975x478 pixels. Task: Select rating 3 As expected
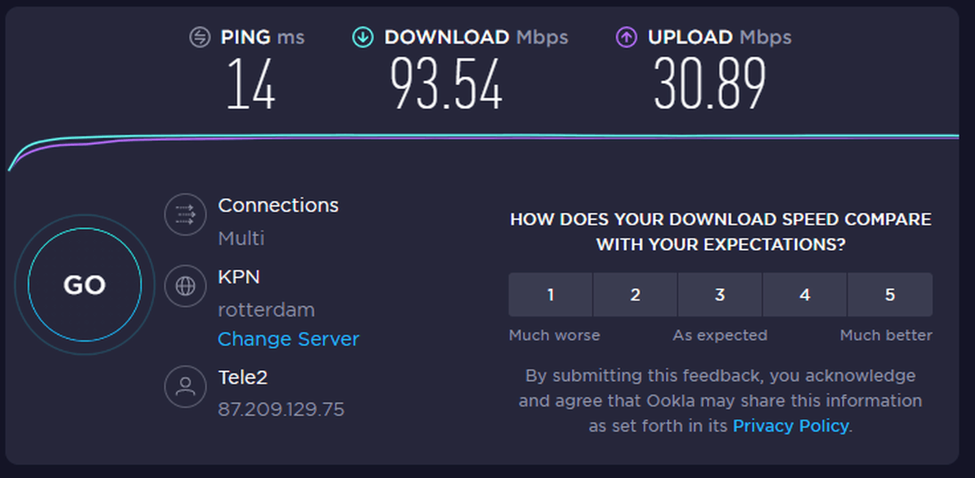pyautogui.click(x=720, y=295)
